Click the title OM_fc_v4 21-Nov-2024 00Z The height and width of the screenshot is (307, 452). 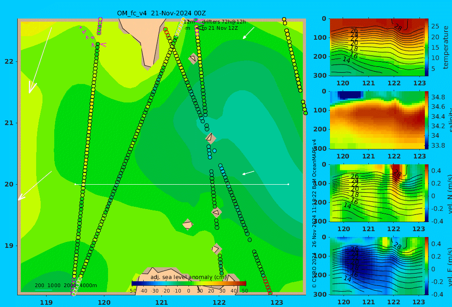(x=161, y=13)
